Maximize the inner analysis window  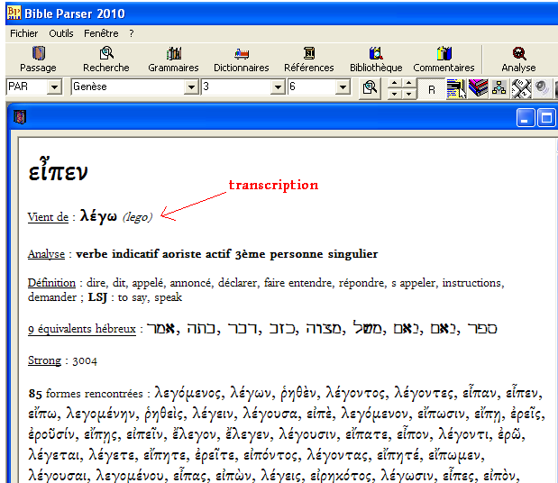(546, 117)
